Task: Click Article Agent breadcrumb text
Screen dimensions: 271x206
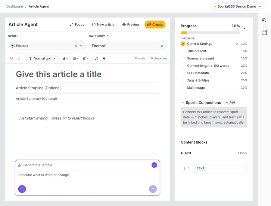Action: tap(39, 6)
